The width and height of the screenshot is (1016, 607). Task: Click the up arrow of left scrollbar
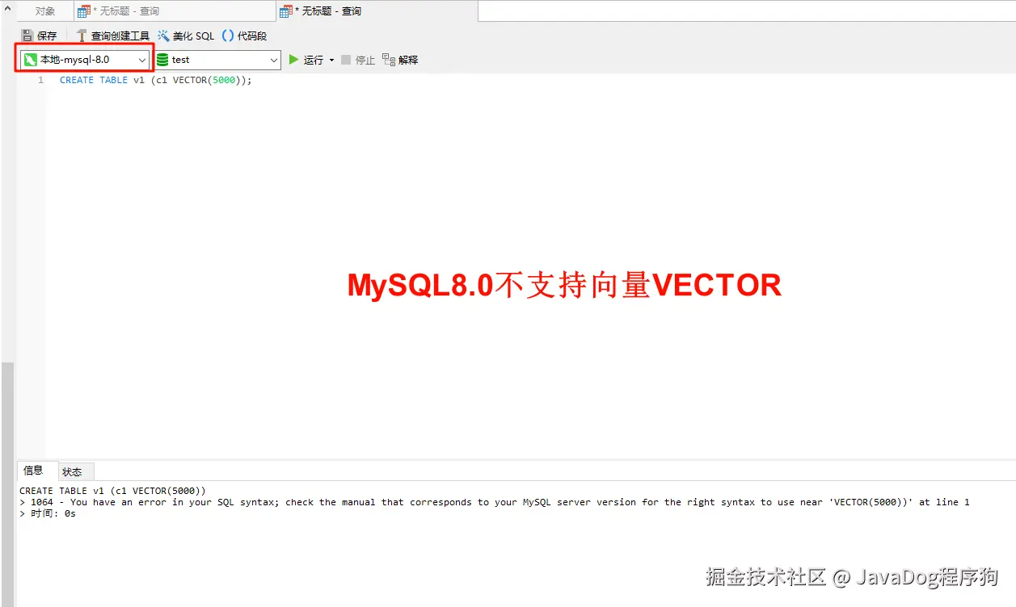point(7,6)
